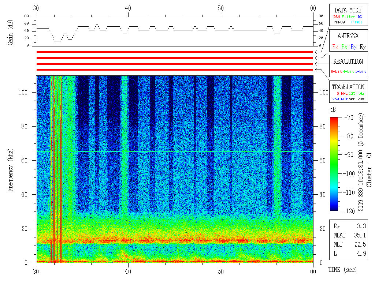375x281 pixels.
Task: Click the 60 tick label on the right frequency axis
Action: 322,160
